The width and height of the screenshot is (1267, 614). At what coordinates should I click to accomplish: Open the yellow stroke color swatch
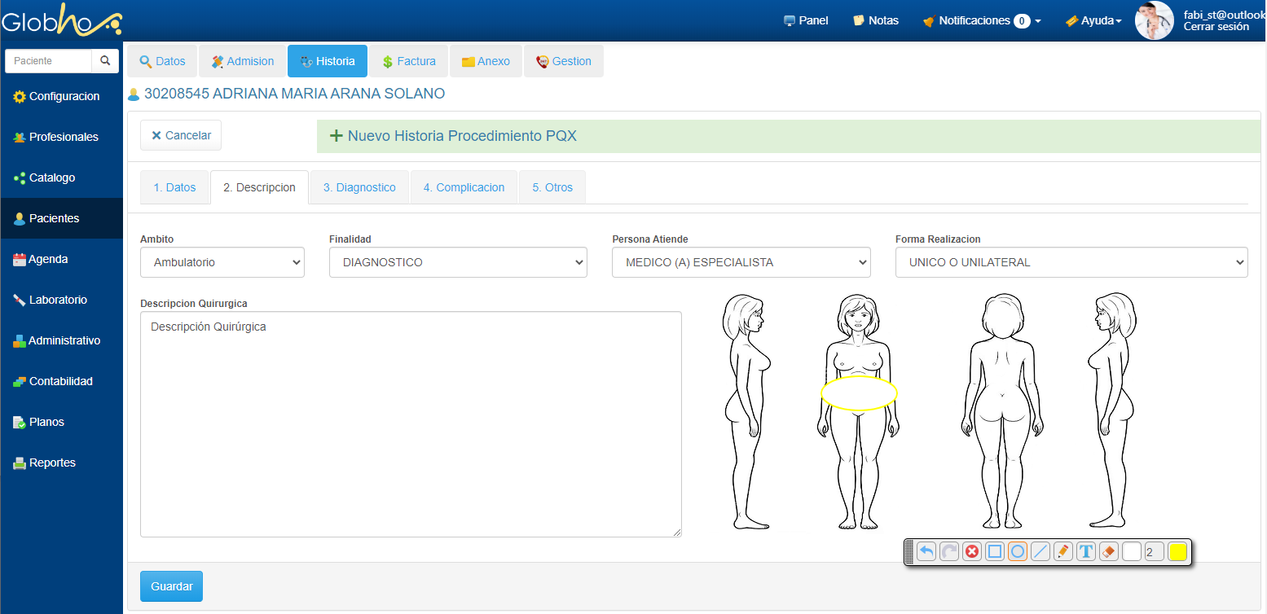coord(1177,552)
